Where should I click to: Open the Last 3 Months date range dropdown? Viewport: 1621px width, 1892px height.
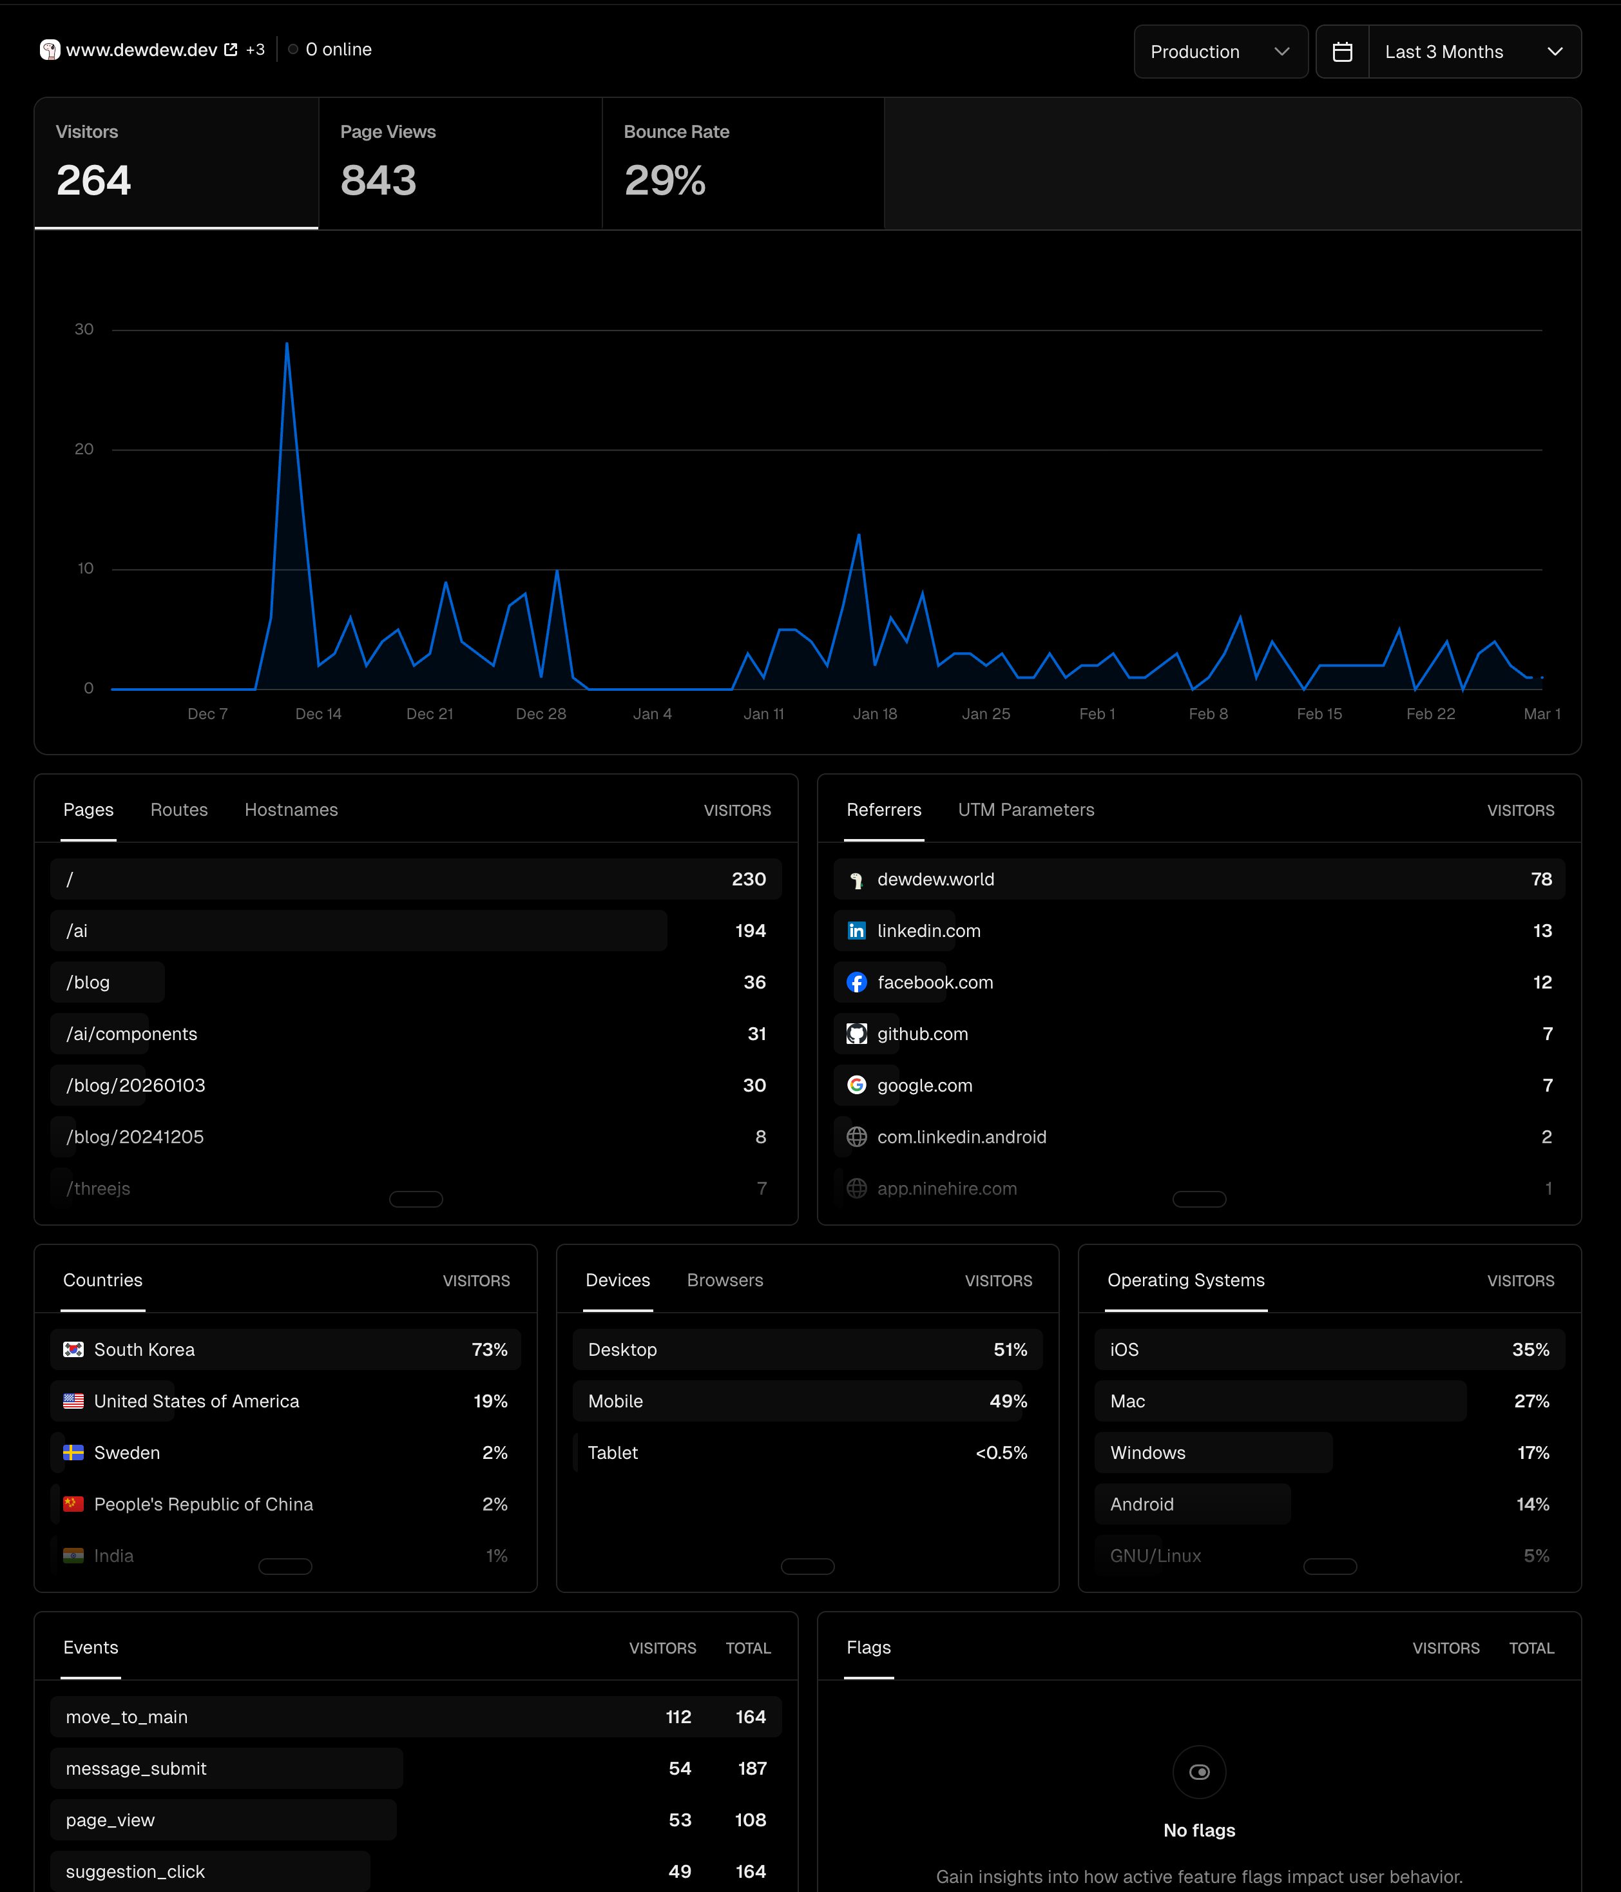pos(1473,51)
